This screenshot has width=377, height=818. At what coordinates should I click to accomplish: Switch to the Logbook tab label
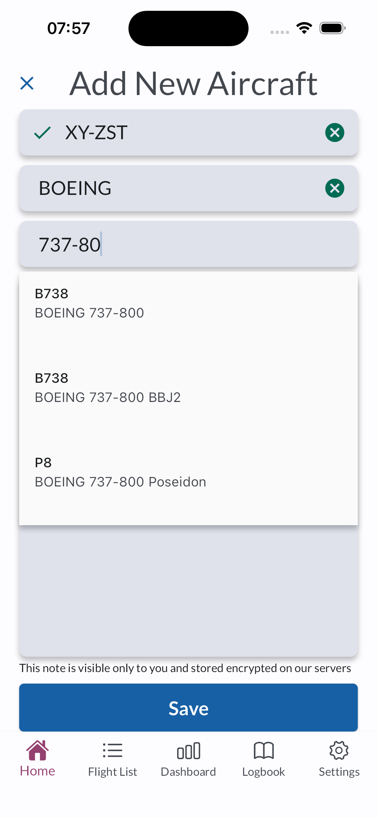coord(263,772)
